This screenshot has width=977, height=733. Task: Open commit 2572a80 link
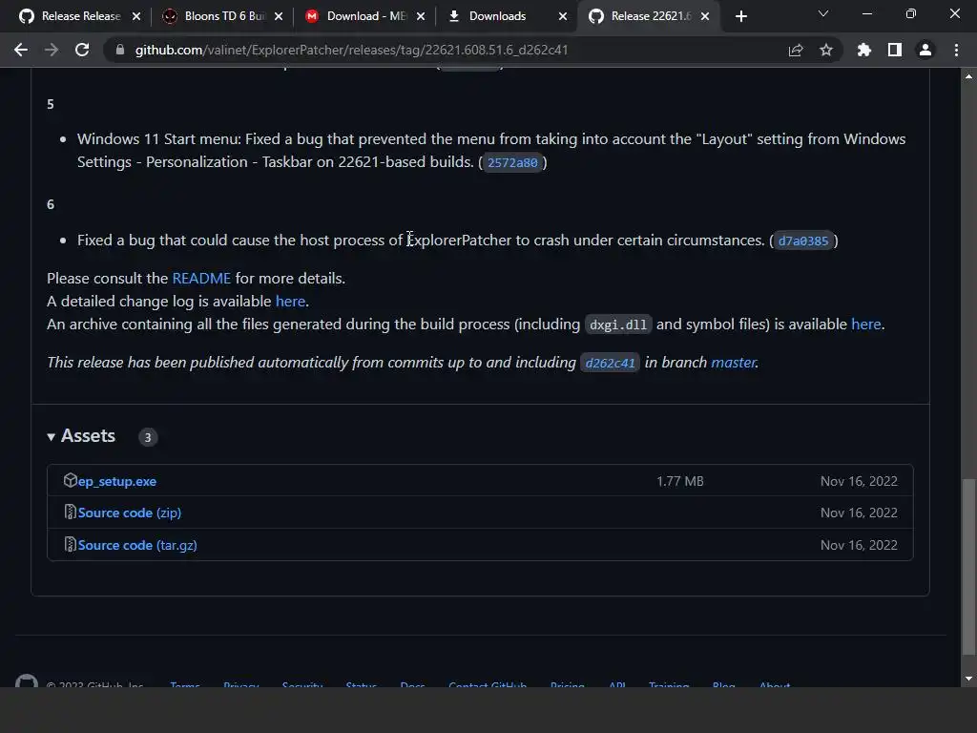(x=512, y=162)
